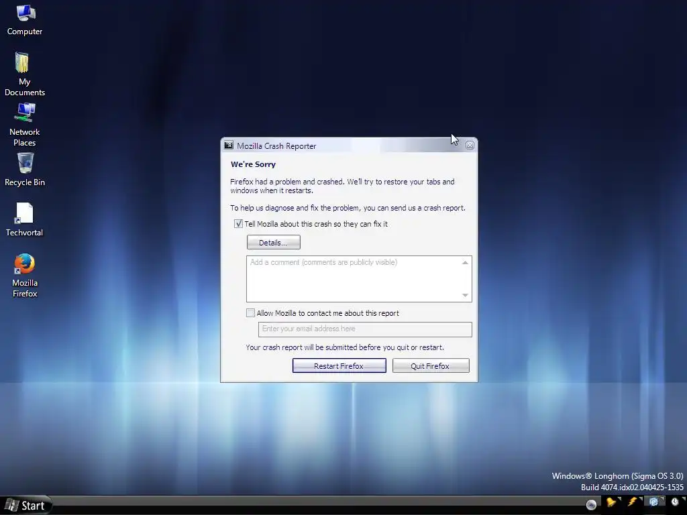This screenshot has width=687, height=515.
Task: Click the round orb left of the tray
Action: pos(591,504)
